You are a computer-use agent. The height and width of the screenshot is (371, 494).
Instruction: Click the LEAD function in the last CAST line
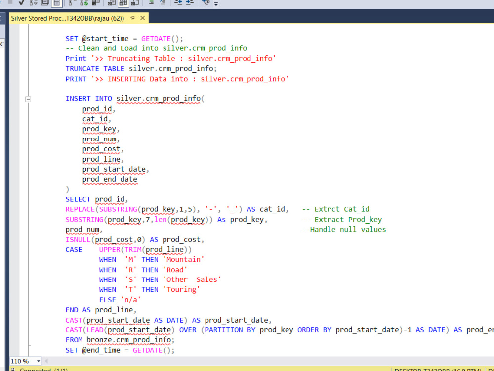coord(95,330)
